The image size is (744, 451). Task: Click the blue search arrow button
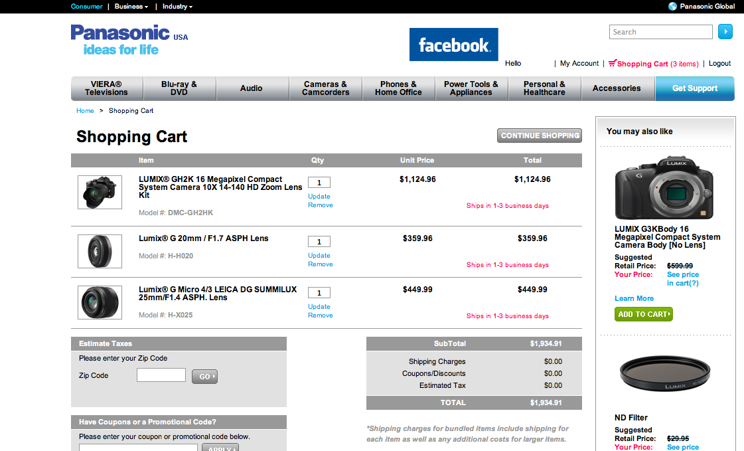point(725,32)
